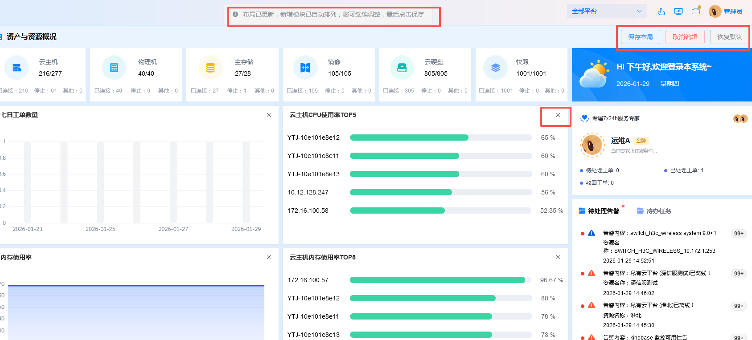
Task: Click the 待处理告警 folder icon
Action: [582, 210]
